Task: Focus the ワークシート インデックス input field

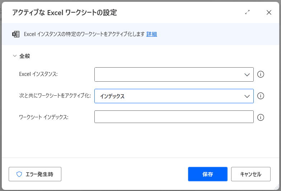Action: (174, 117)
